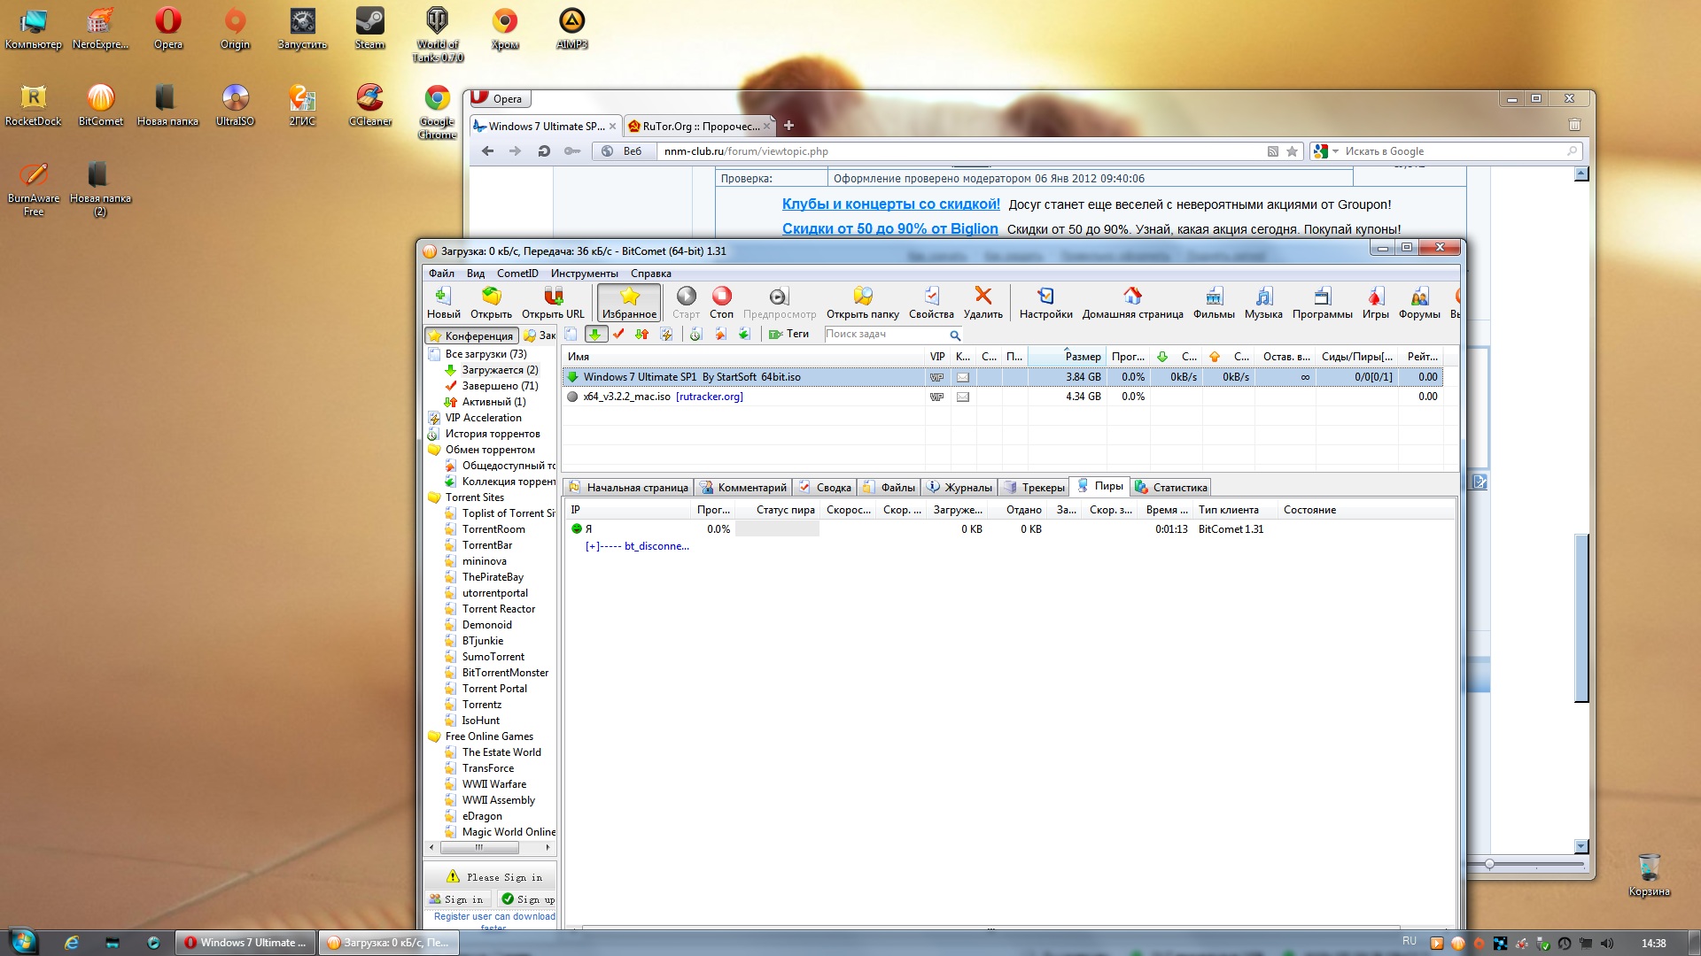Click the Удалить red X icon
Screen dimensions: 1701x956
pos(983,297)
